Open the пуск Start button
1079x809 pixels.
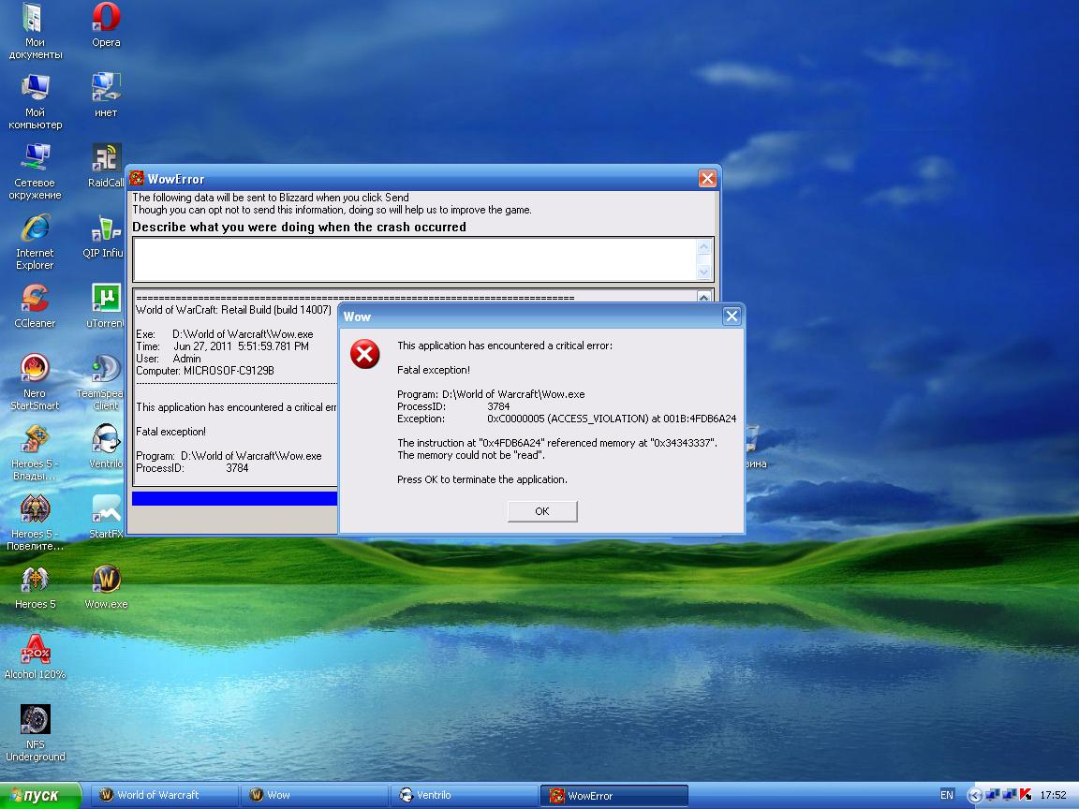pos(40,795)
